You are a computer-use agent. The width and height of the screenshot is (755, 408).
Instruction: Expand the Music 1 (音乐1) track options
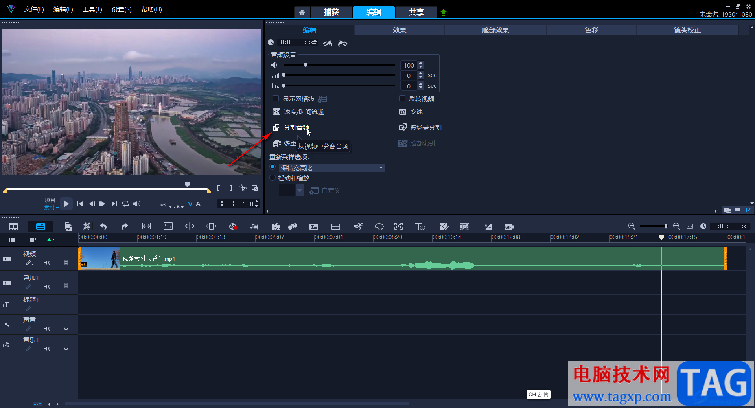click(x=66, y=349)
